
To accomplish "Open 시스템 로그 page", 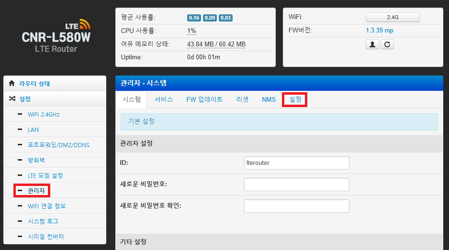I will pyautogui.click(x=43, y=221).
